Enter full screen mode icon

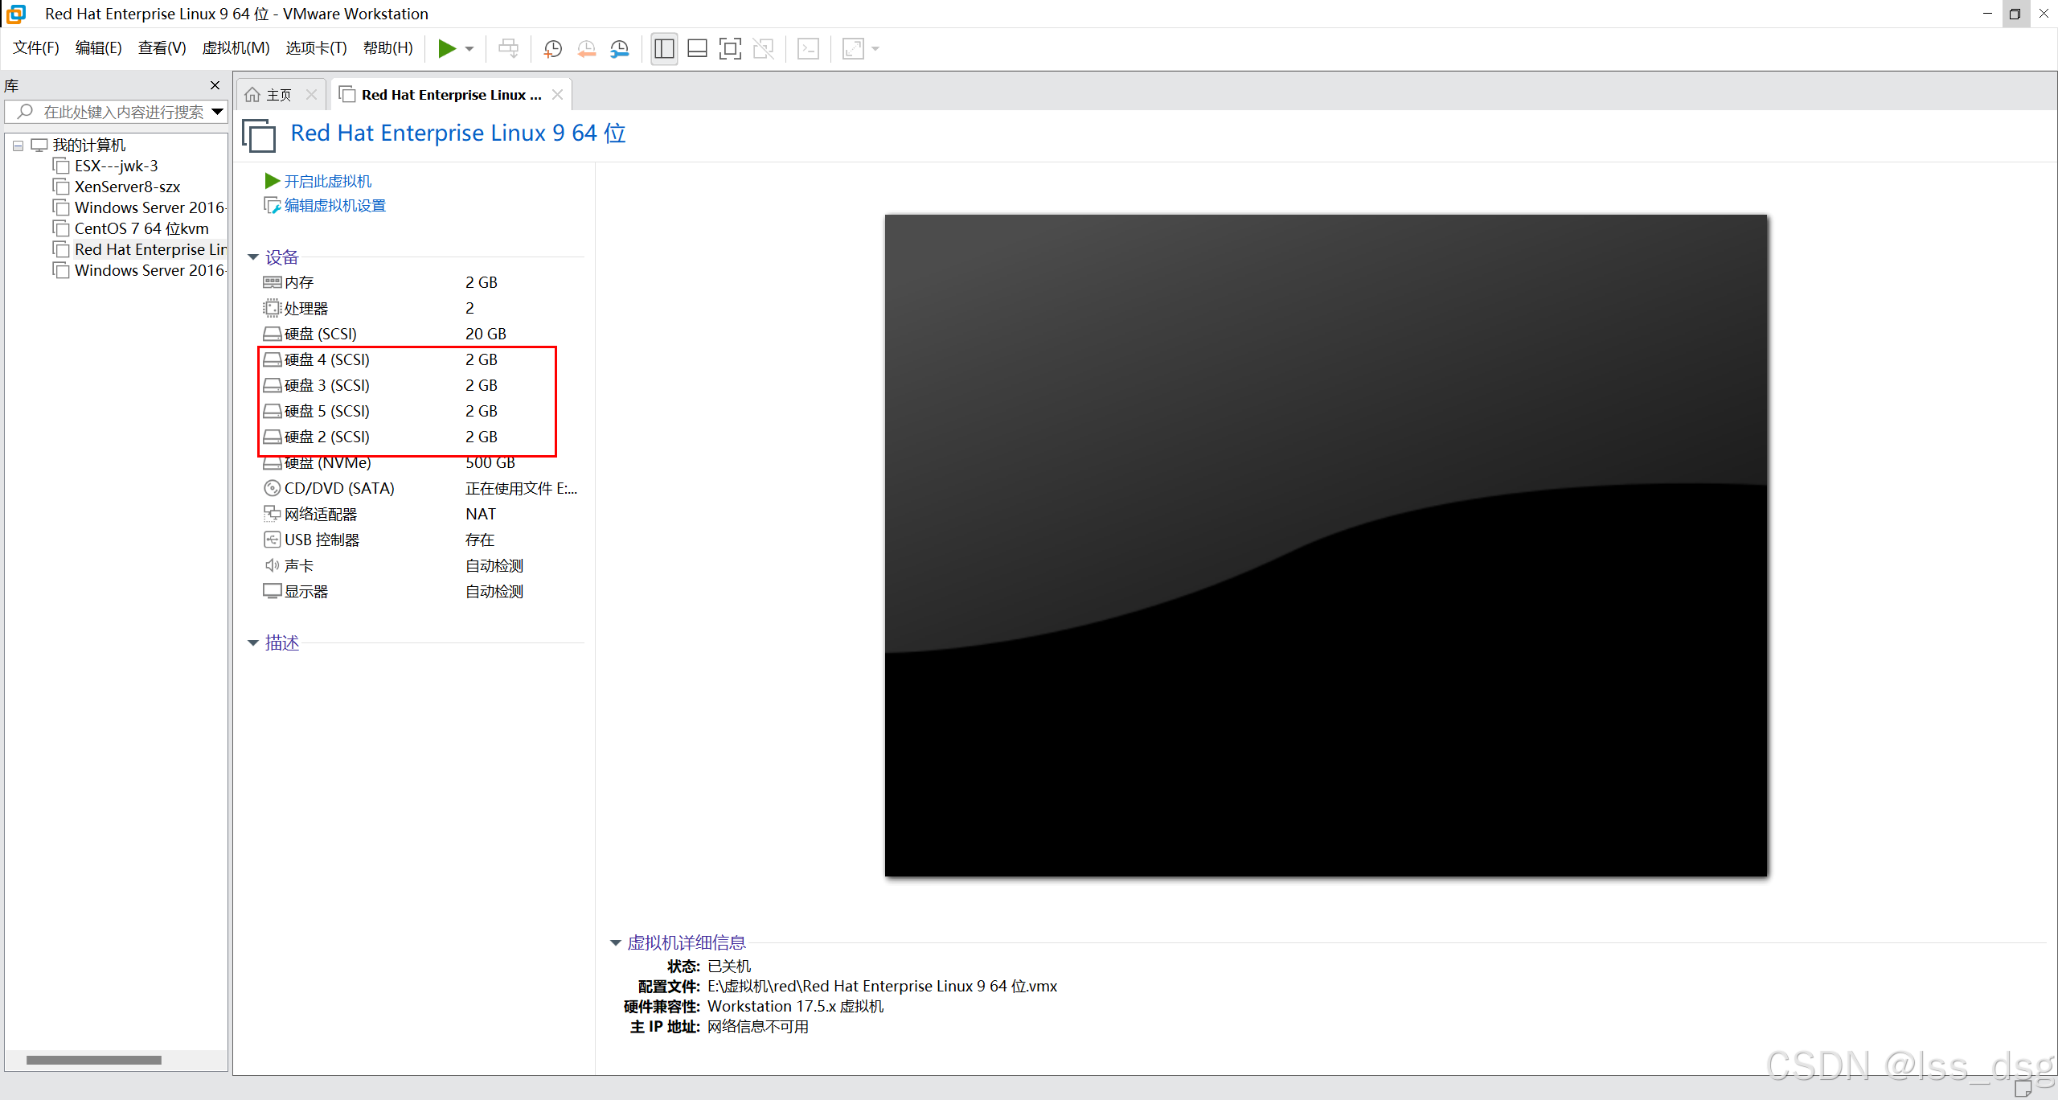(x=730, y=49)
